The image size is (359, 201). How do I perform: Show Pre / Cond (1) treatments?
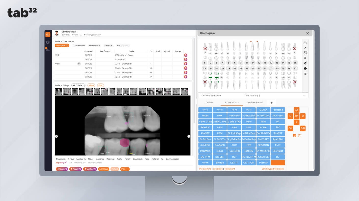pyautogui.click(x=123, y=45)
